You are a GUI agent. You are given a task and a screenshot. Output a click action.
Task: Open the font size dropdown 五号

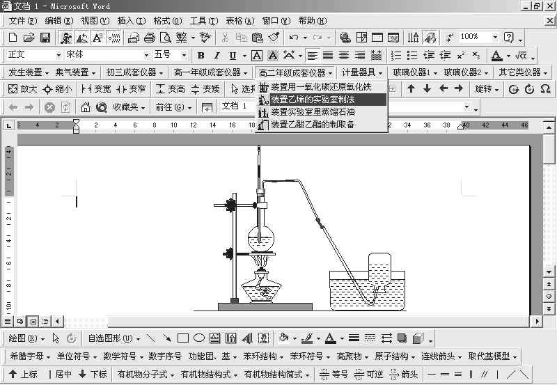click(184, 55)
